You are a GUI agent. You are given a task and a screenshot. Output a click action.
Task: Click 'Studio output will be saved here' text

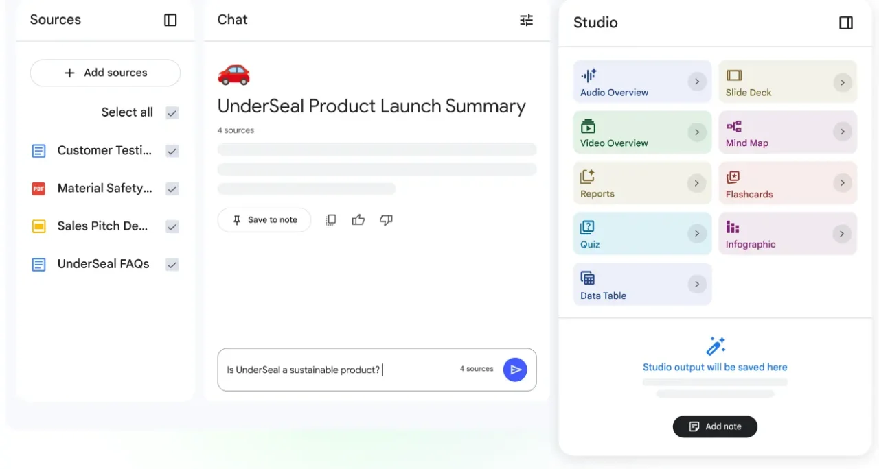715,368
